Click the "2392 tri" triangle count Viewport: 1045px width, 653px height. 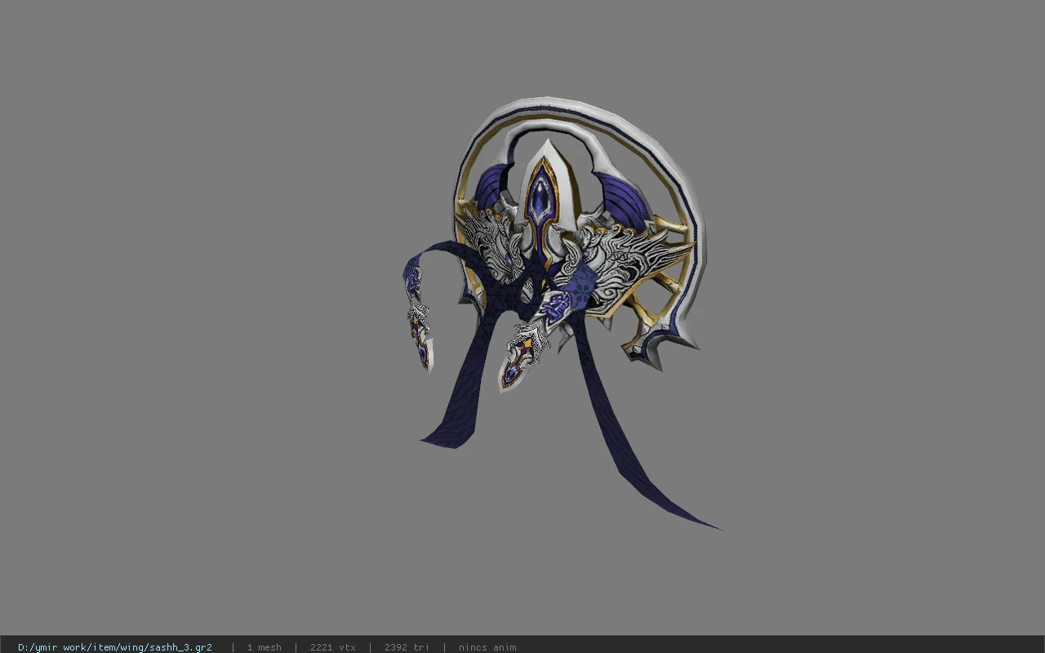(407, 647)
